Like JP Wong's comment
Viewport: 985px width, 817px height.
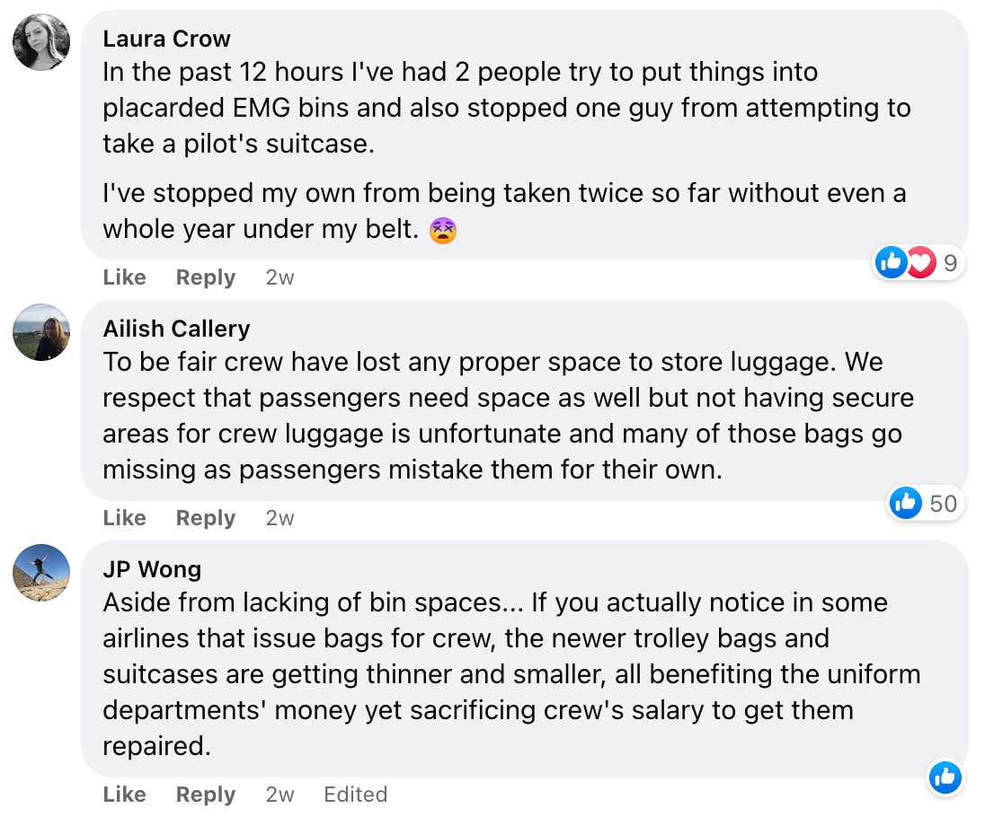click(x=124, y=795)
